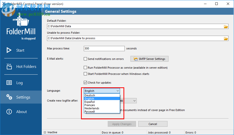The height and width of the screenshot is (135, 234).
Task: Enable Start FolderMill Processor when Windows starts
Action: (x=85, y=74)
